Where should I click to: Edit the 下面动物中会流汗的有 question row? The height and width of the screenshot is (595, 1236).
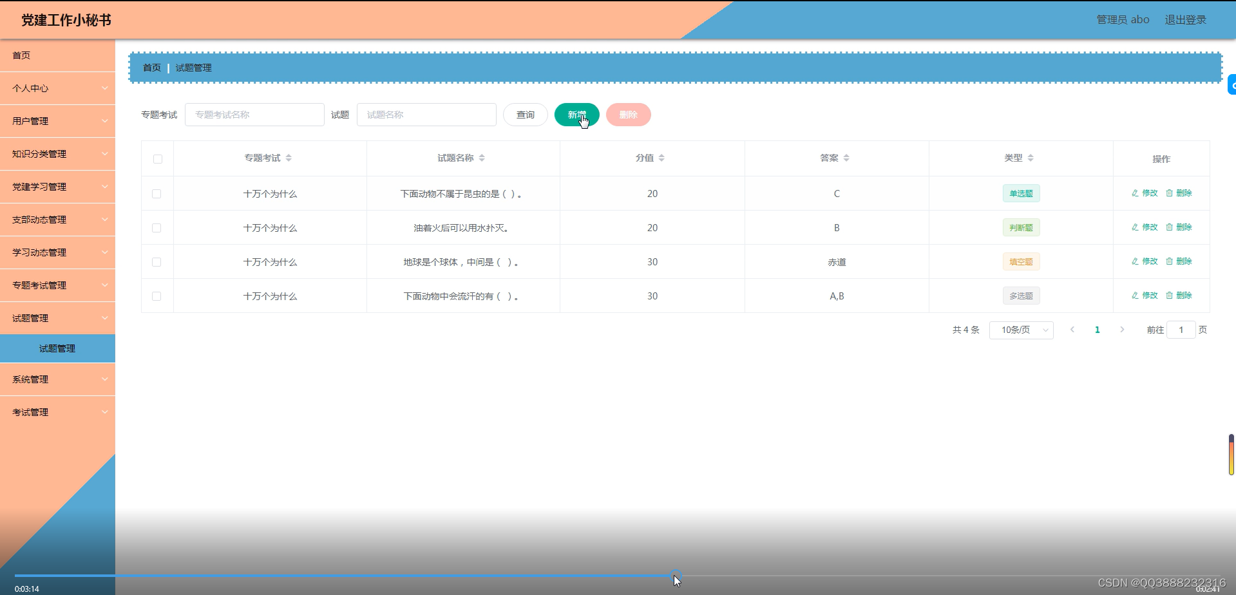tap(1145, 296)
